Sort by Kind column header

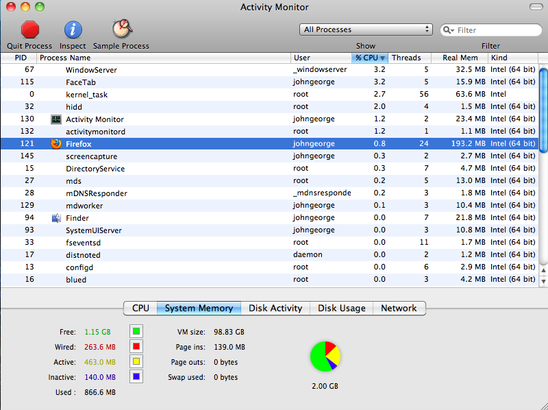click(x=513, y=58)
